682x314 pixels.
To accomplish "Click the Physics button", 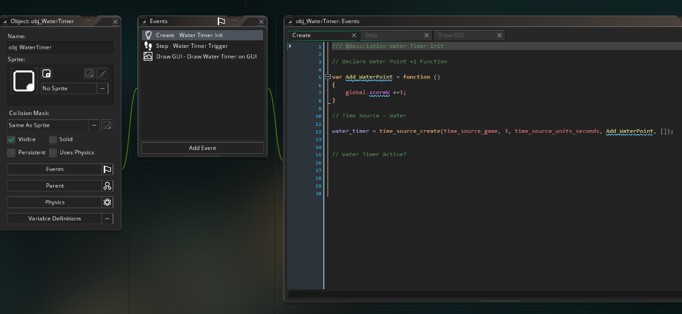I will pyautogui.click(x=54, y=202).
